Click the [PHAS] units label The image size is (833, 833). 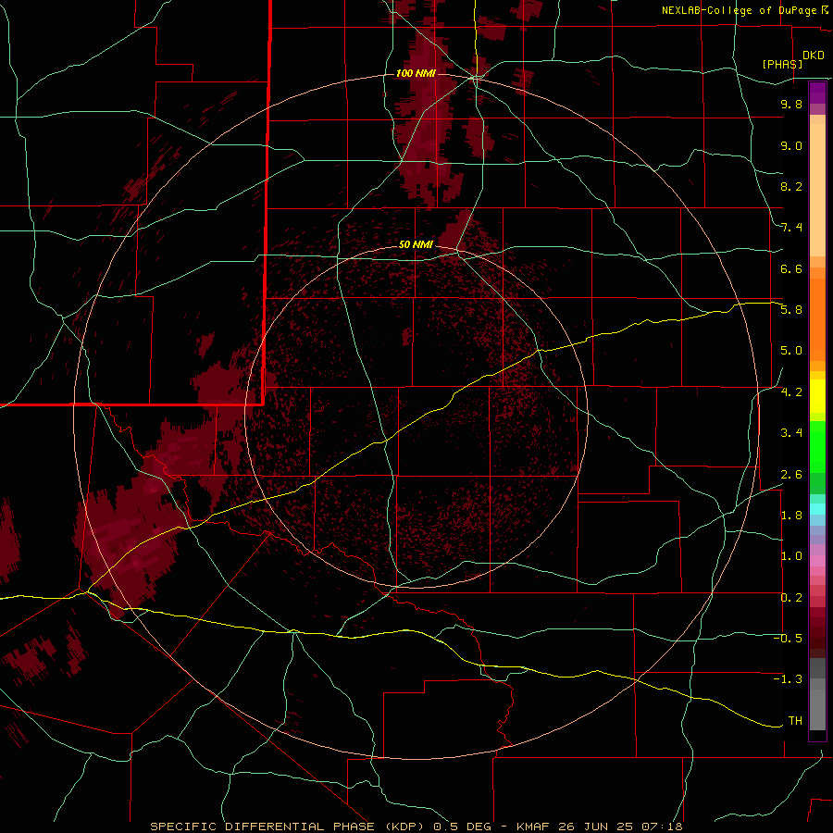[x=782, y=65]
